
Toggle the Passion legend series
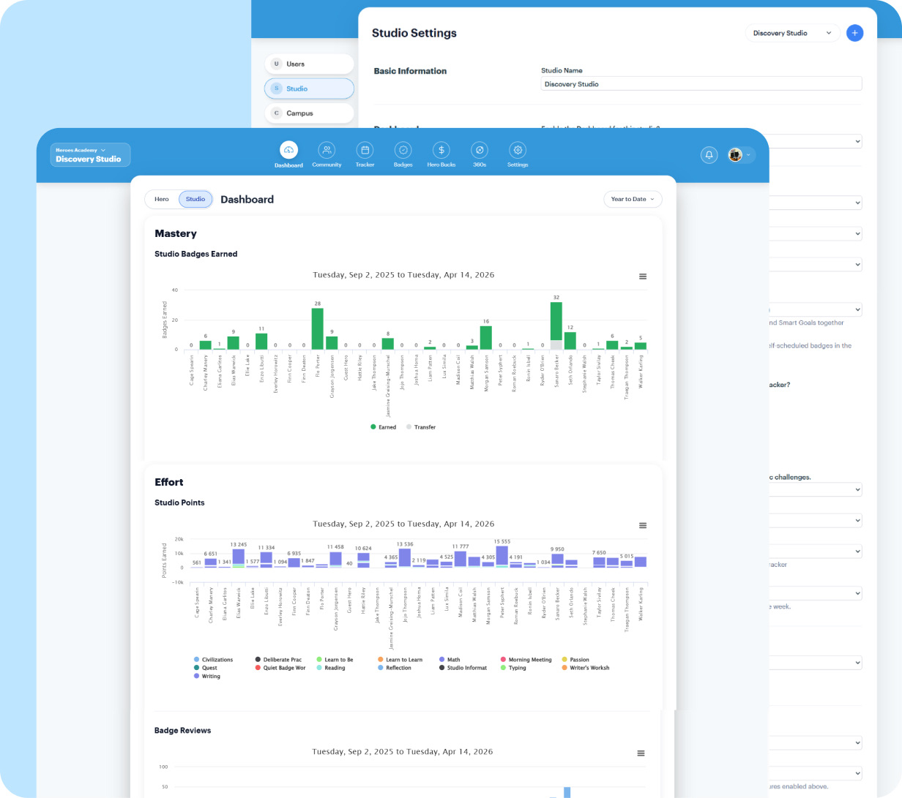point(575,660)
